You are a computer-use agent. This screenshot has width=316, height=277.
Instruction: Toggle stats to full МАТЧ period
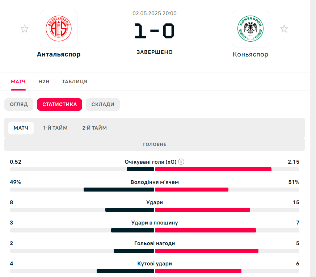click(x=21, y=128)
